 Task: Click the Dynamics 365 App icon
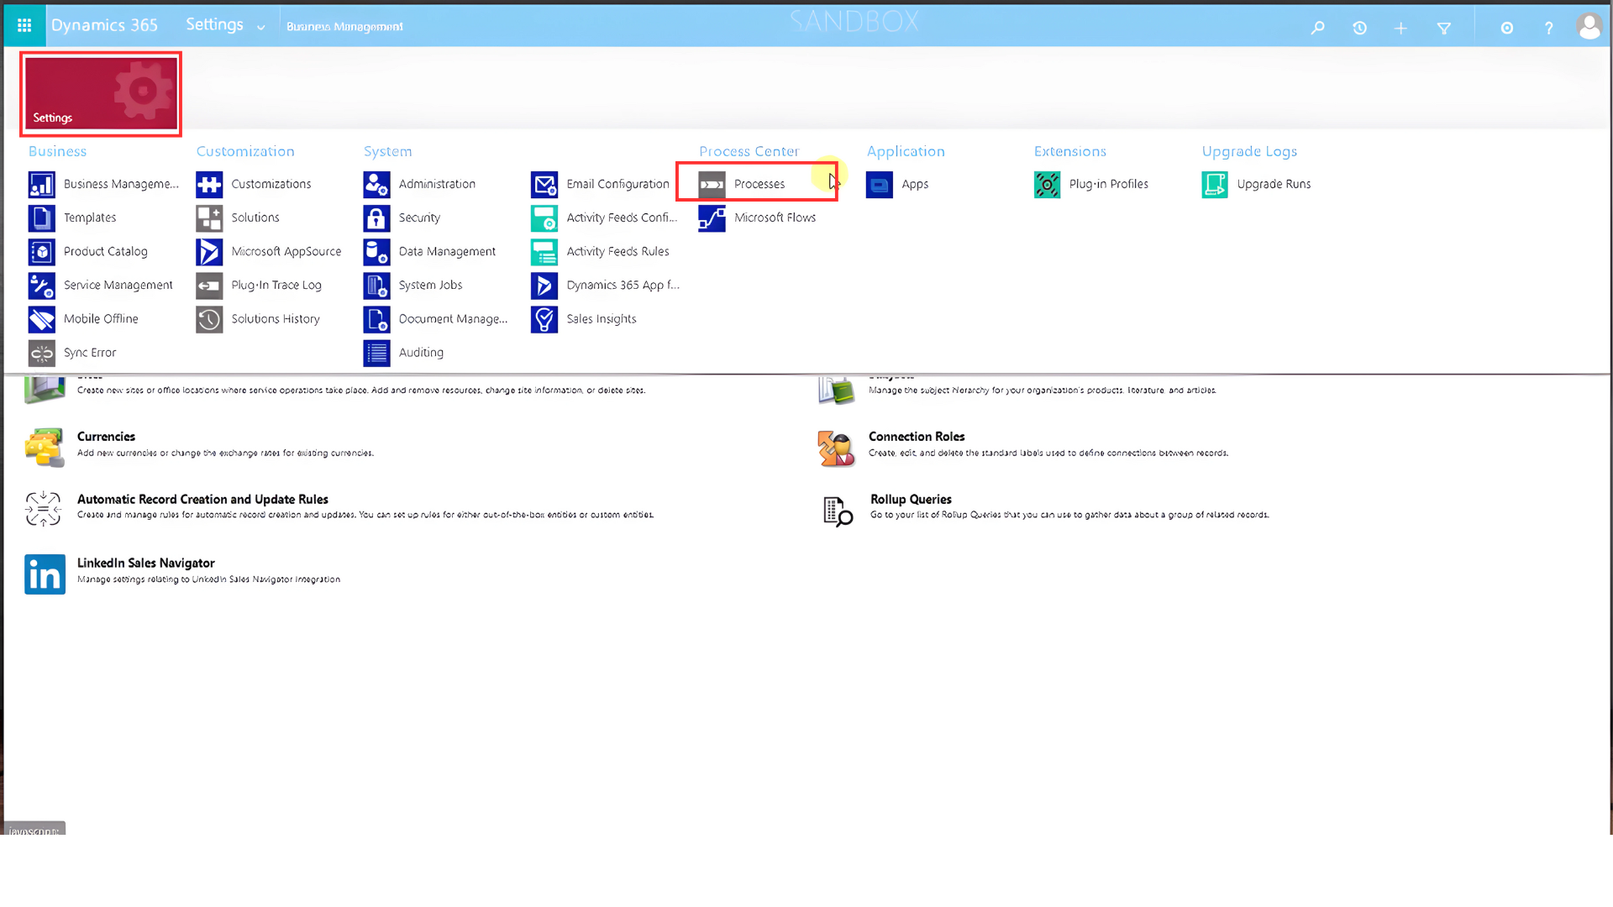544,286
